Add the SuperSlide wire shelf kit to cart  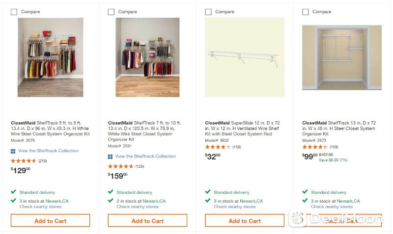point(245,220)
